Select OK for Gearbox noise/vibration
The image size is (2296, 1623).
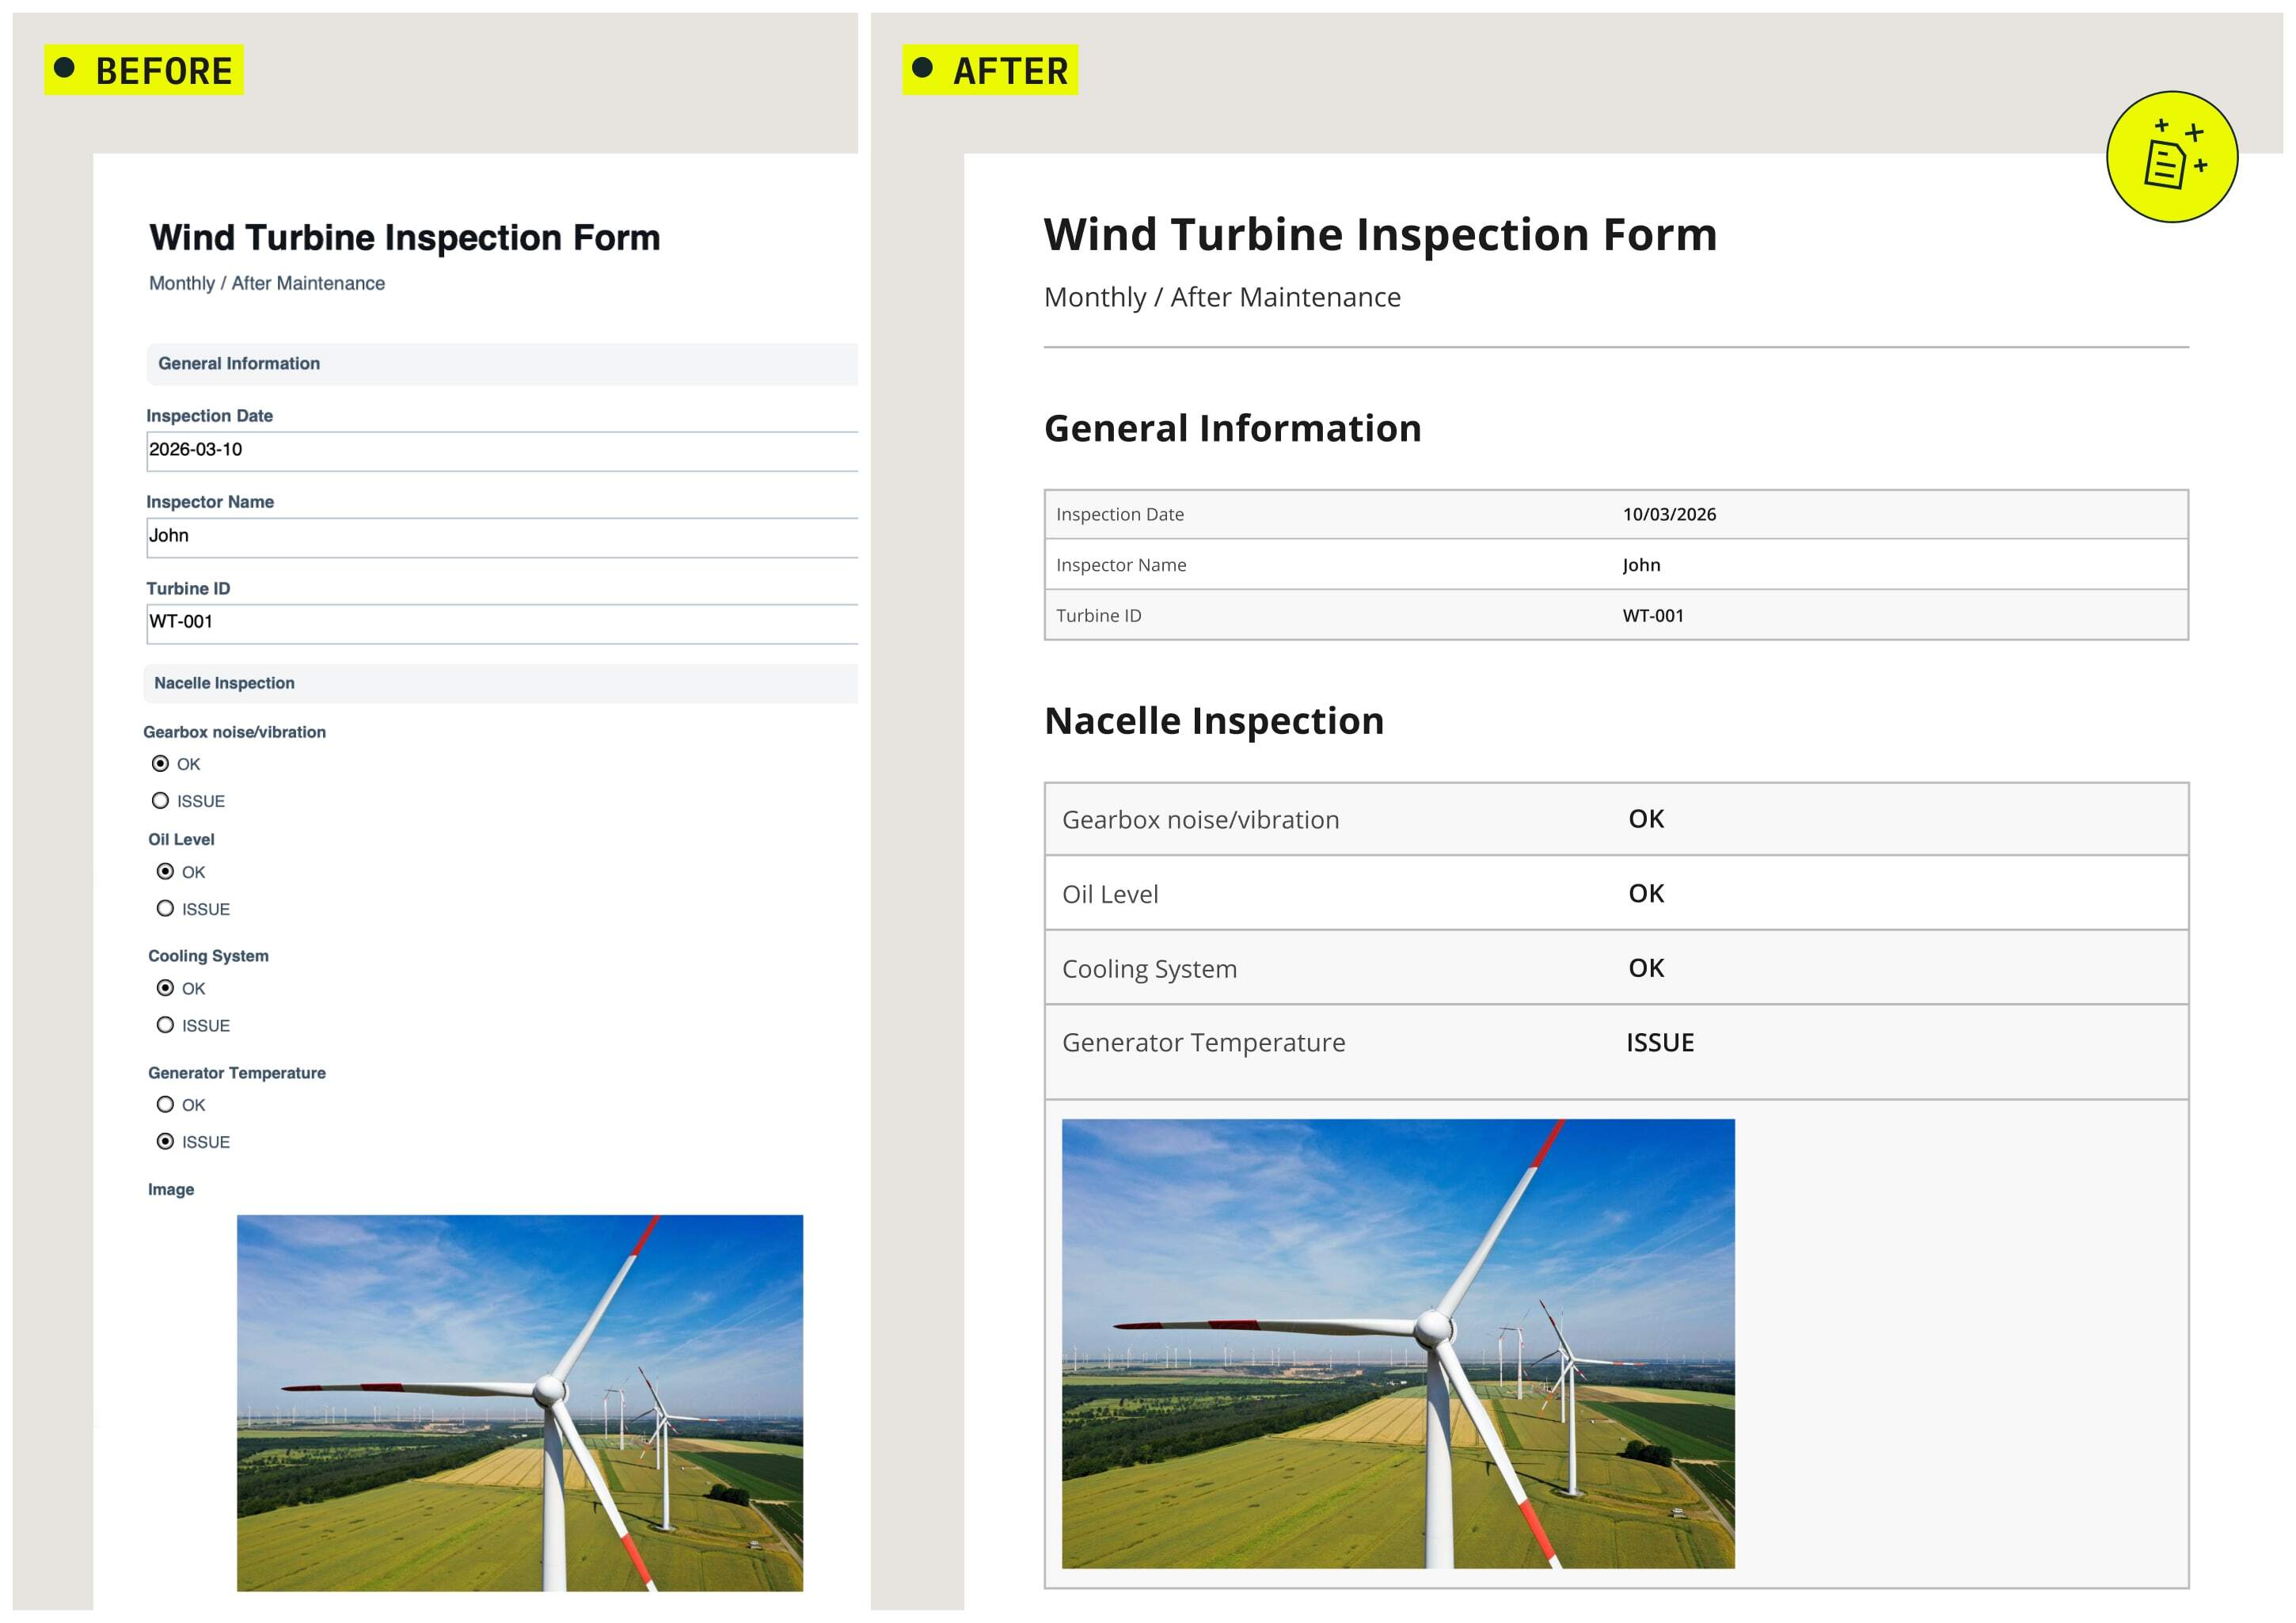click(x=160, y=764)
